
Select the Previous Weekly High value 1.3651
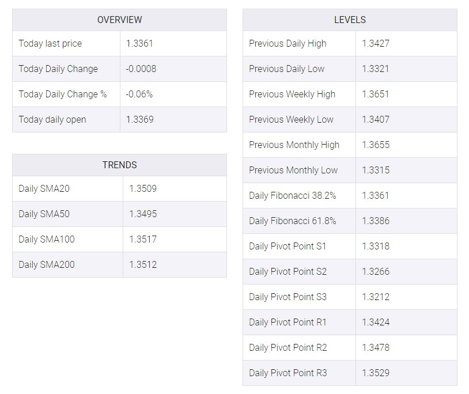[376, 94]
